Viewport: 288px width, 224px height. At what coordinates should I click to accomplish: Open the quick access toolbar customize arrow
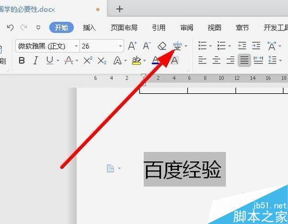pyautogui.click(x=38, y=28)
